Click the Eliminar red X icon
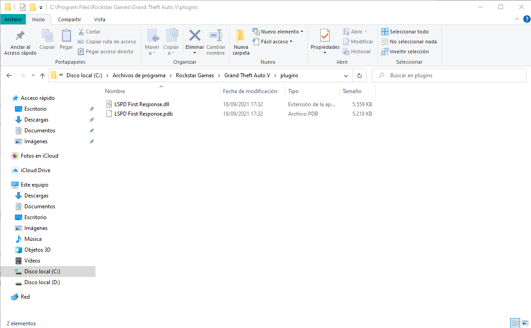The image size is (531, 328). 195,35
